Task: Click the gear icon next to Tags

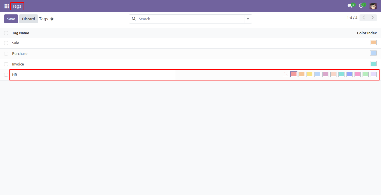Action: [52, 19]
